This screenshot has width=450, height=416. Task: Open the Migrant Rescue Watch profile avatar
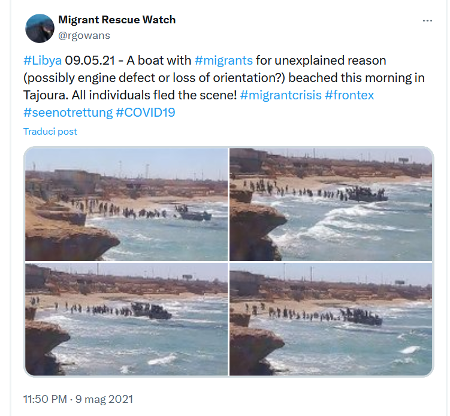pos(40,28)
